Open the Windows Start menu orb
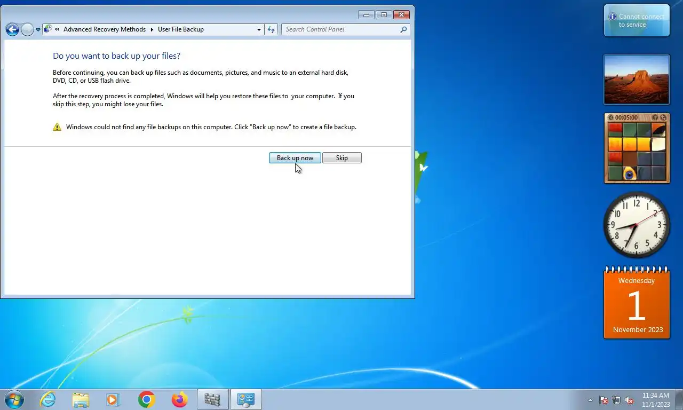 [x=14, y=399]
